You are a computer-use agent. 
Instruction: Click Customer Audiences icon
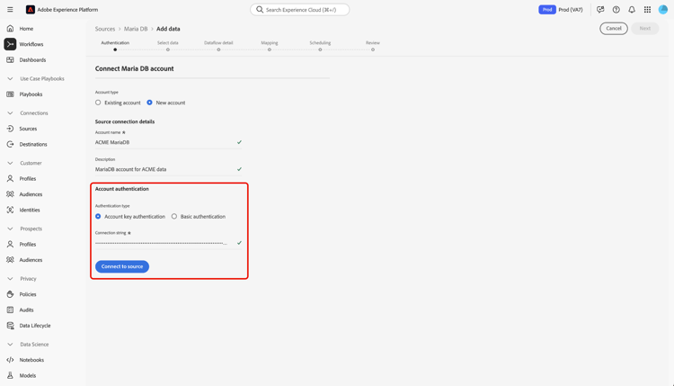[10, 194]
